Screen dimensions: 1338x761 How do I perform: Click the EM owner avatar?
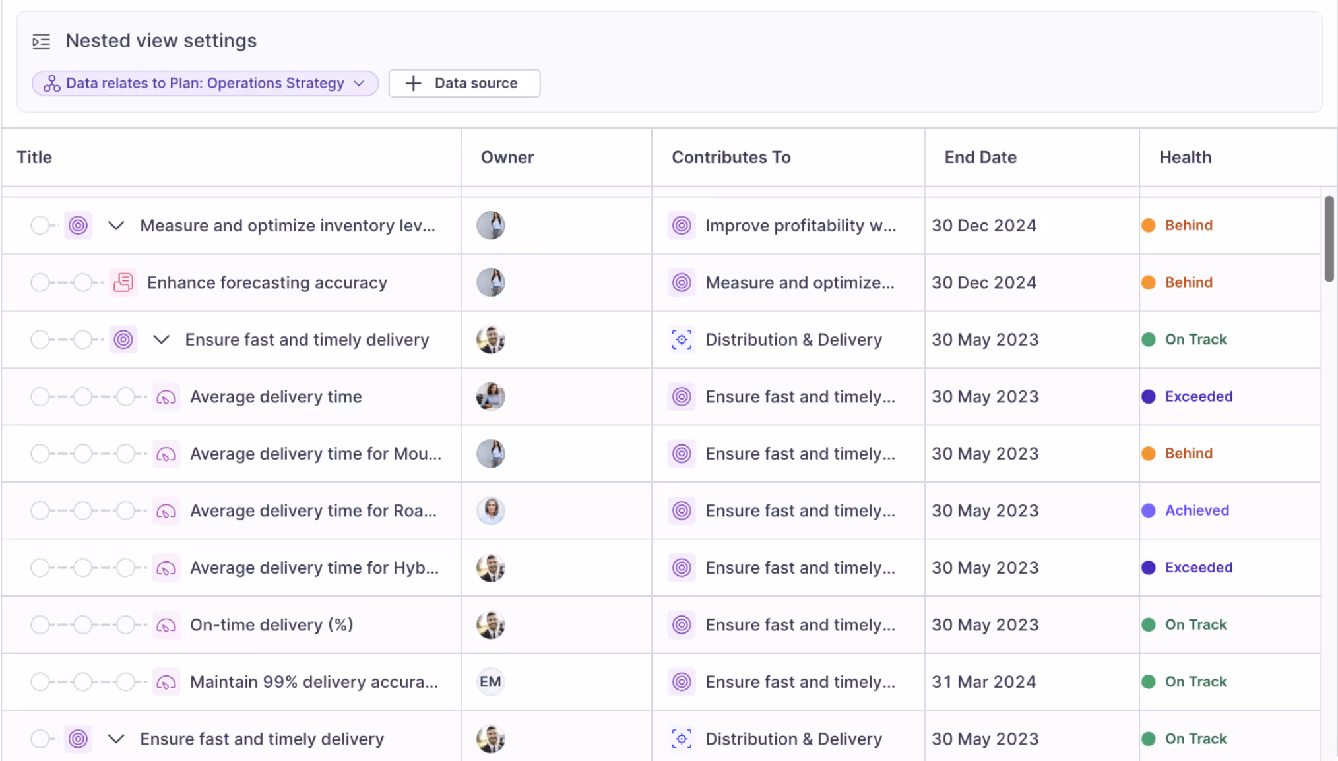(x=490, y=681)
